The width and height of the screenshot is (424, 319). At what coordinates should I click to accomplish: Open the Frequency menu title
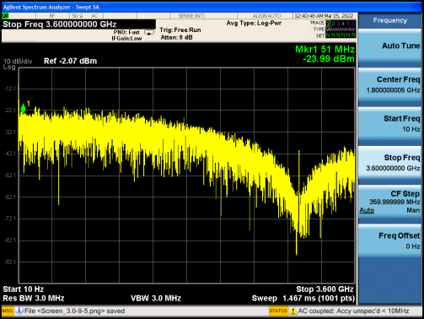click(x=390, y=20)
